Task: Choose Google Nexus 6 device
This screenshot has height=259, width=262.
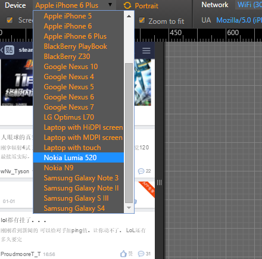Action: tap(79, 97)
